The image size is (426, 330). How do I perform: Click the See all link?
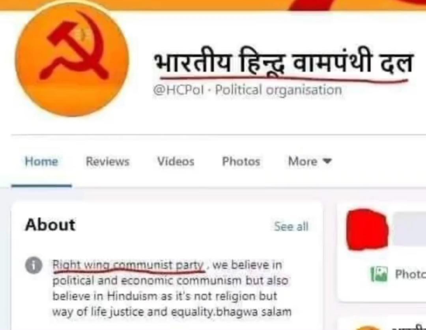point(291,226)
